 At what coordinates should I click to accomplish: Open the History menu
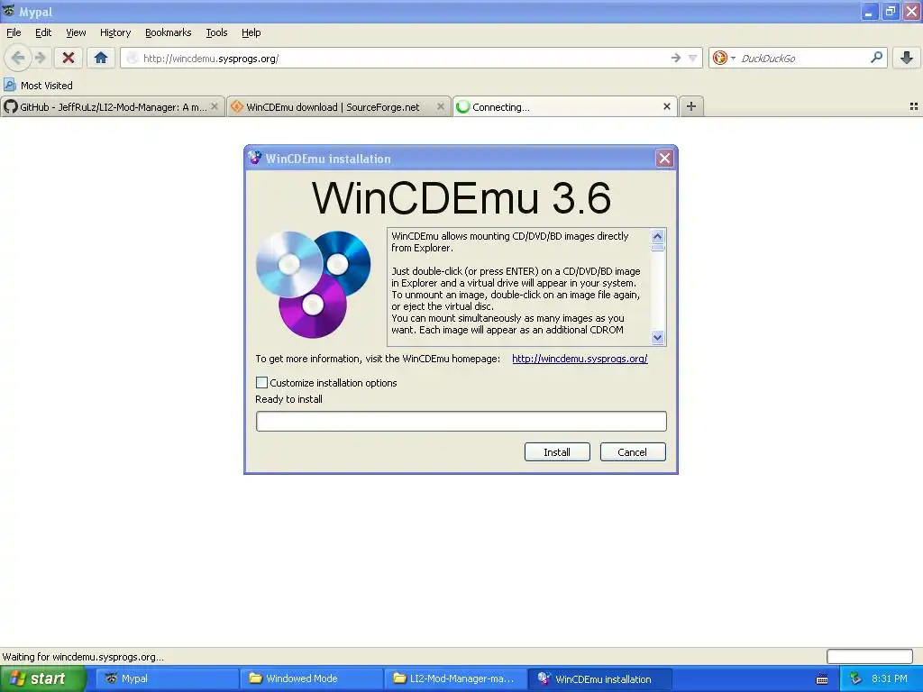pyautogui.click(x=114, y=32)
